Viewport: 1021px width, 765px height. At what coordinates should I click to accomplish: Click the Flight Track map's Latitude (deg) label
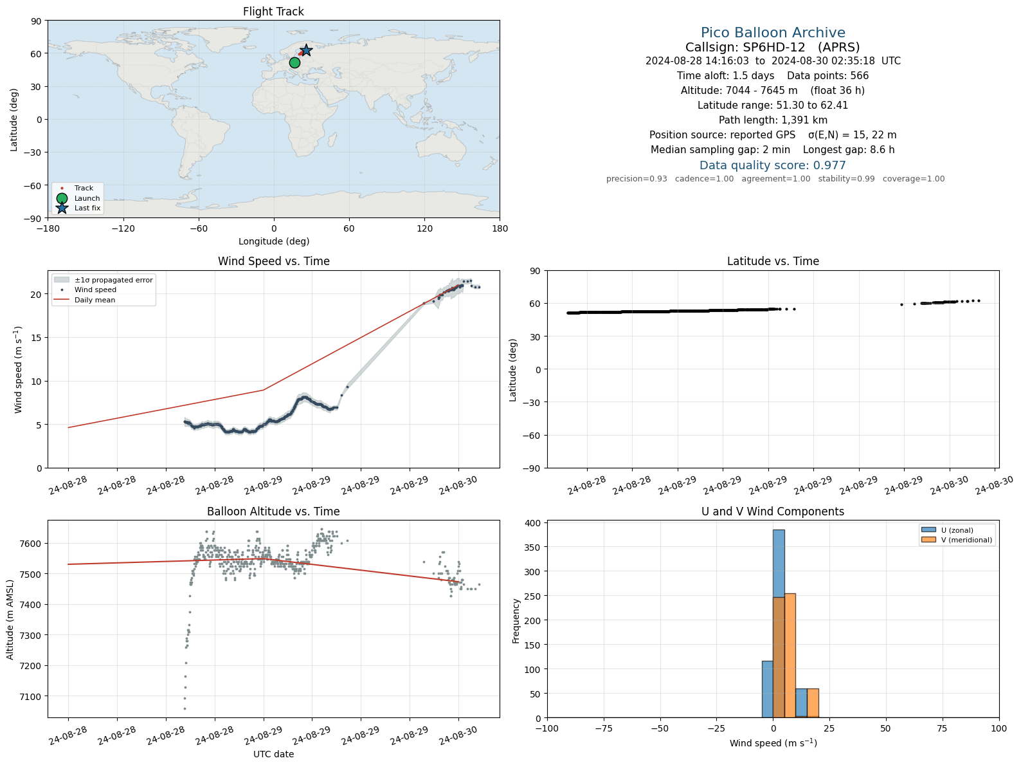pos(14,120)
